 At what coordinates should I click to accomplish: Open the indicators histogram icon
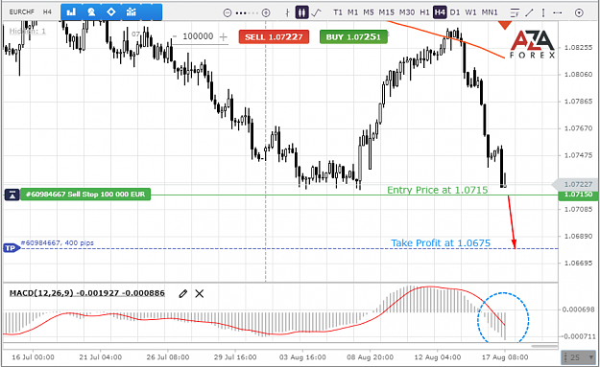(132, 12)
